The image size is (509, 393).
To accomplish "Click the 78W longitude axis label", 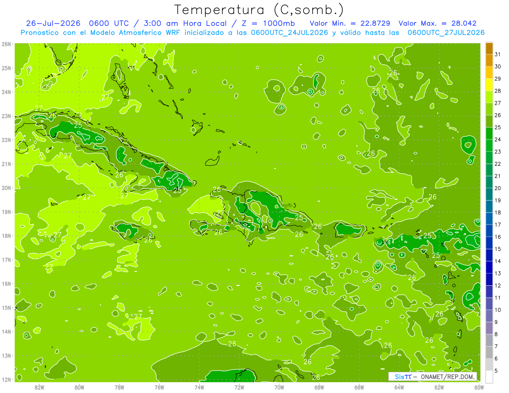I will [119, 387].
